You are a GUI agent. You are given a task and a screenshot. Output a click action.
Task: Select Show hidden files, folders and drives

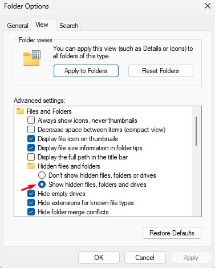tap(42, 184)
